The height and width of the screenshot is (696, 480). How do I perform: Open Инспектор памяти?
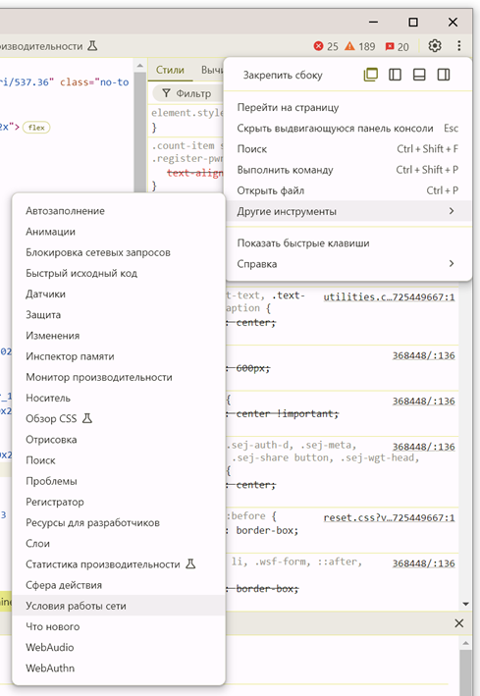coord(119,356)
